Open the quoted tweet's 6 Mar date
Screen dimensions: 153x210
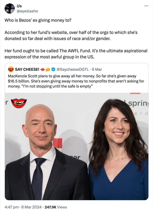(97, 69)
